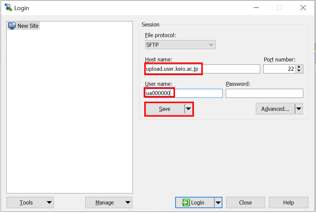Click the green Login arrow icon

coord(186,203)
